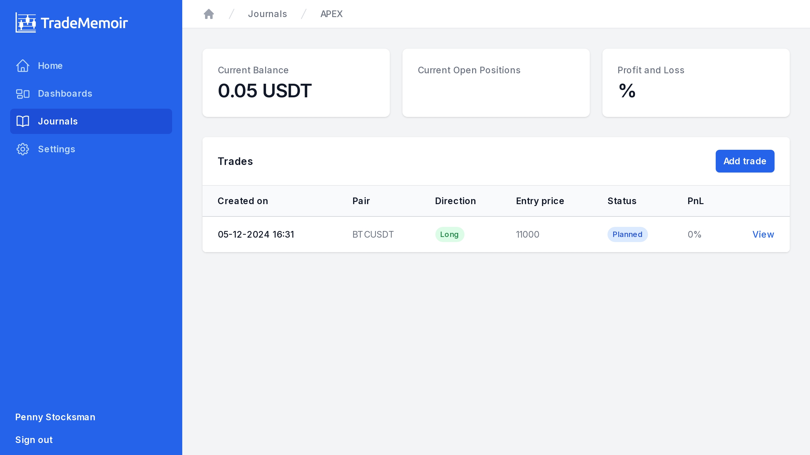This screenshot has width=810, height=455.
Task: Click the PnL column header
Action: pyautogui.click(x=695, y=201)
